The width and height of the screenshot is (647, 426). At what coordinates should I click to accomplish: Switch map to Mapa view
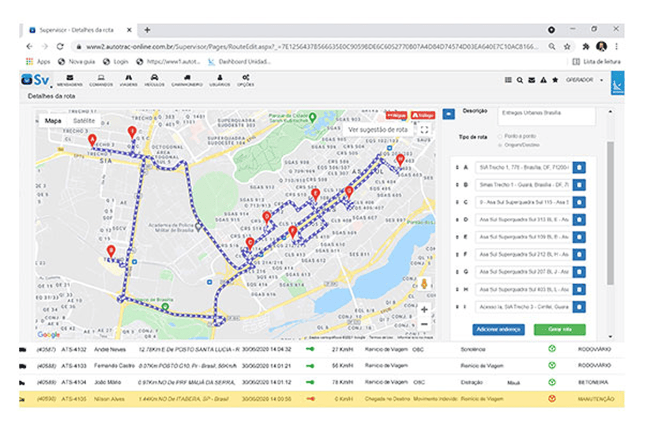click(x=52, y=121)
